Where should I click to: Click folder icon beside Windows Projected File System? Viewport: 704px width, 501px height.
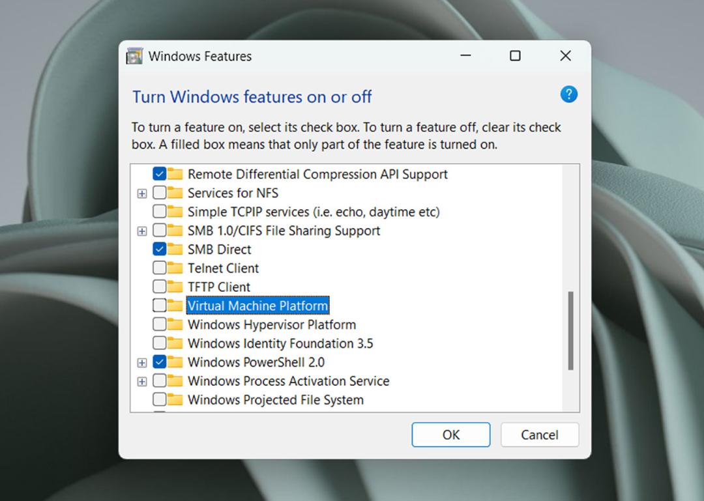[175, 399]
